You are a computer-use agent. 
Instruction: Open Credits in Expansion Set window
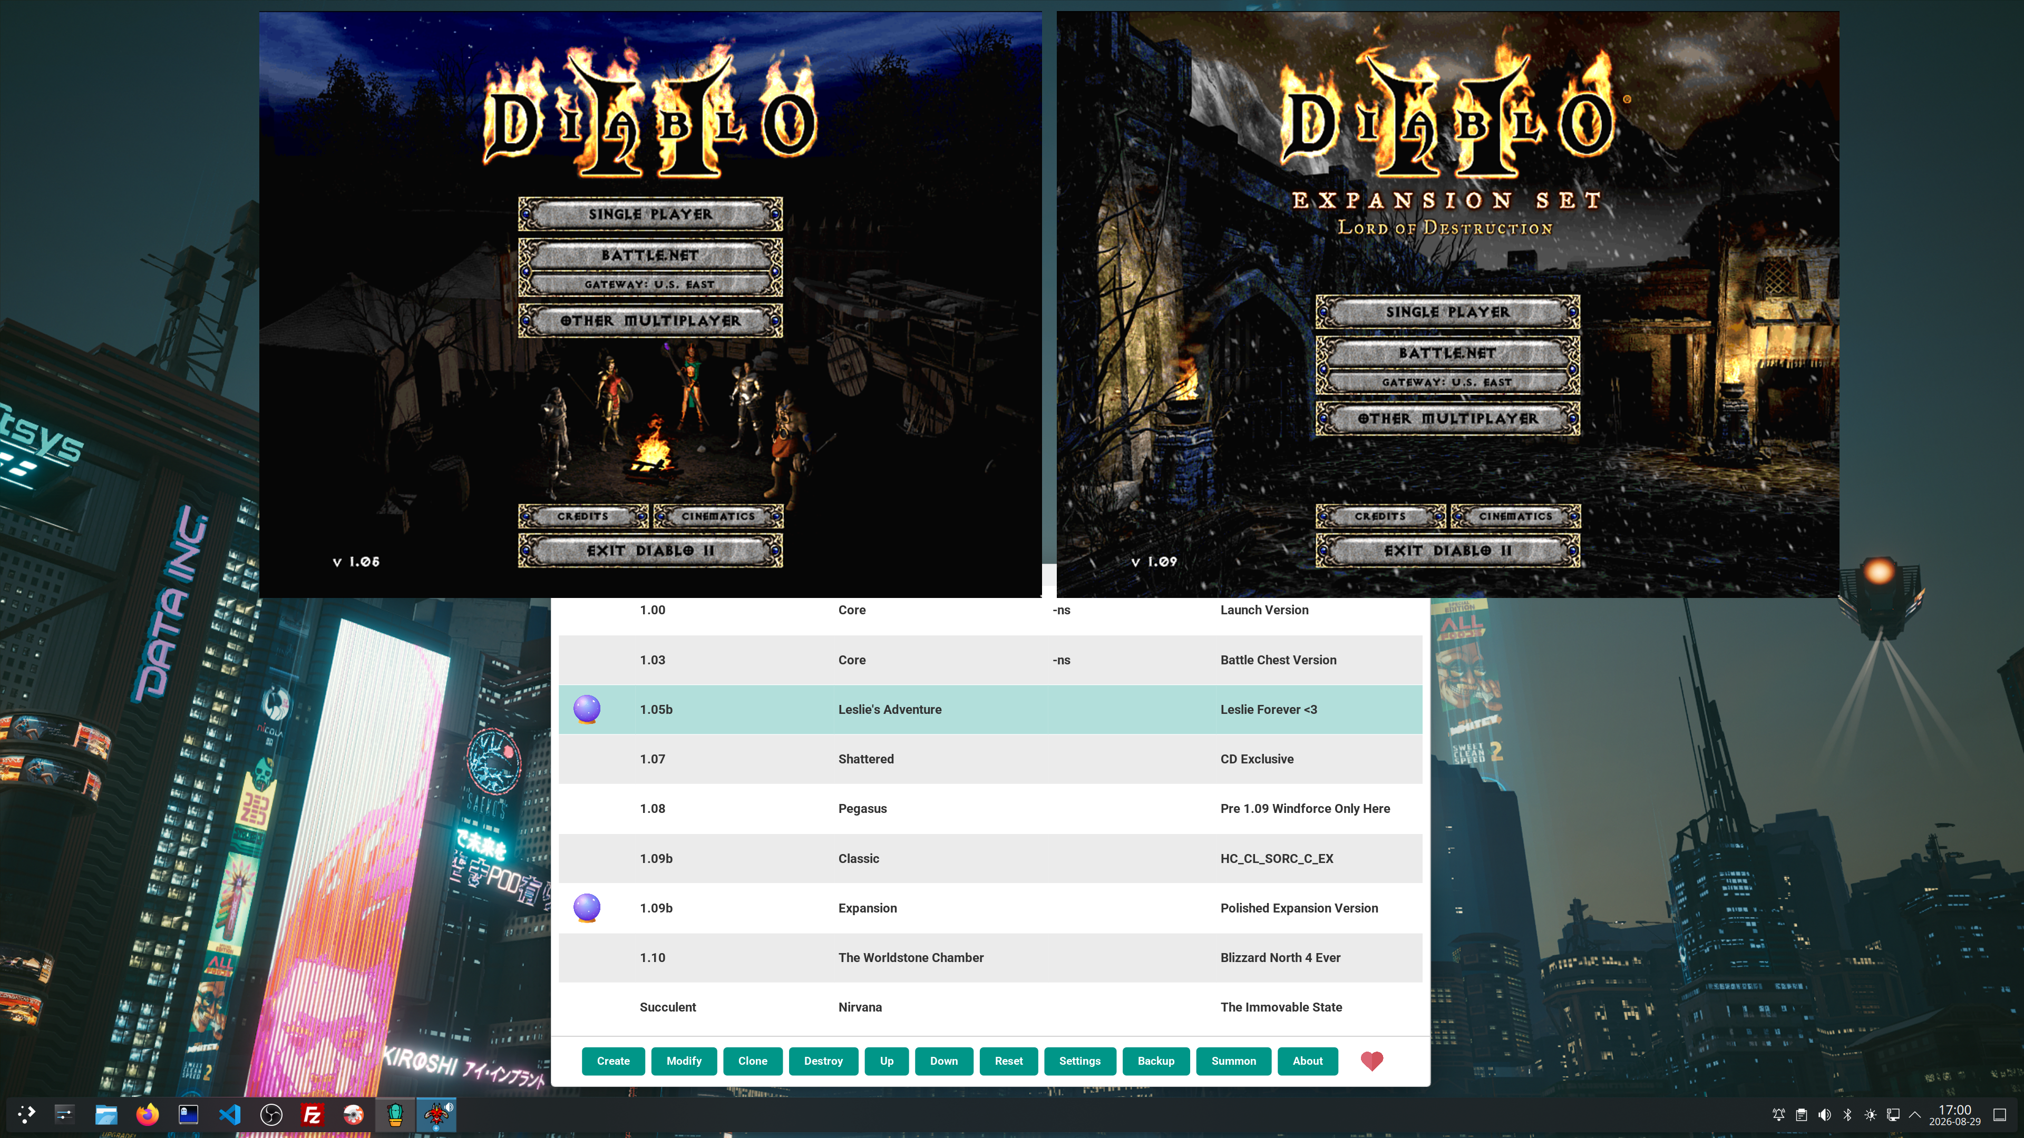pyautogui.click(x=1380, y=516)
